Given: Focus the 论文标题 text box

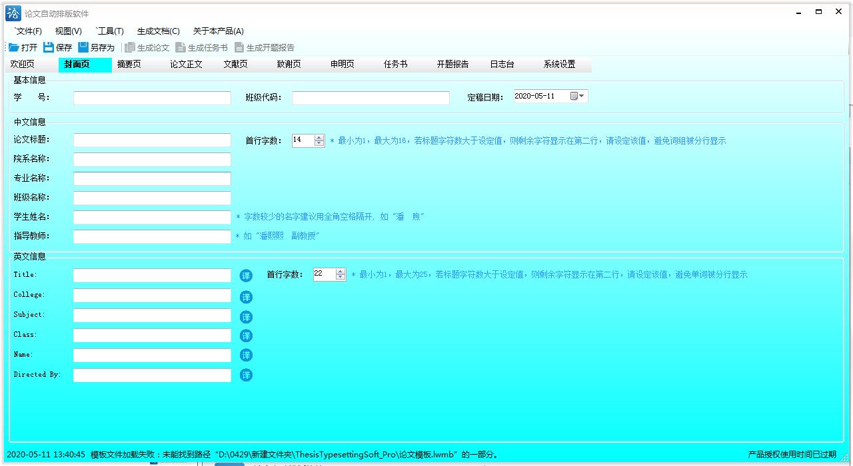Looking at the screenshot, I should click(152, 140).
